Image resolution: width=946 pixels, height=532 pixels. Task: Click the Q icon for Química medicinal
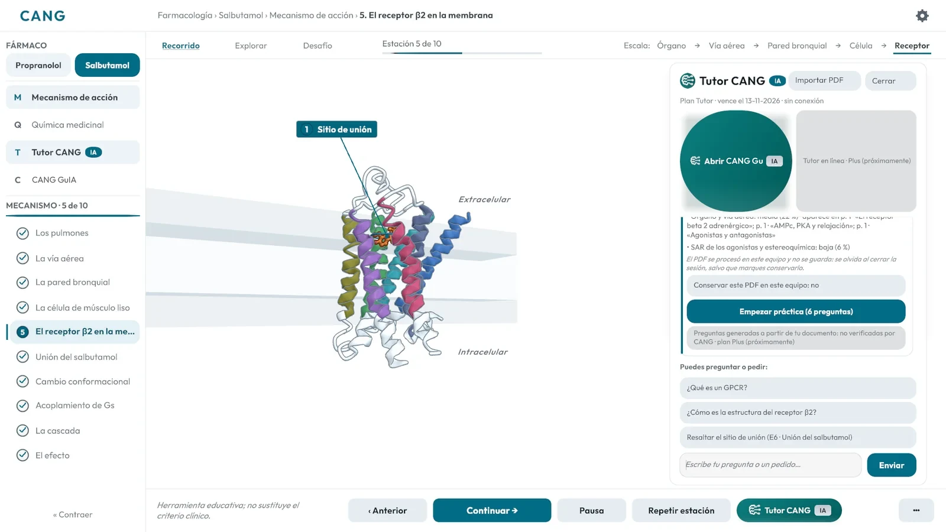[18, 125]
